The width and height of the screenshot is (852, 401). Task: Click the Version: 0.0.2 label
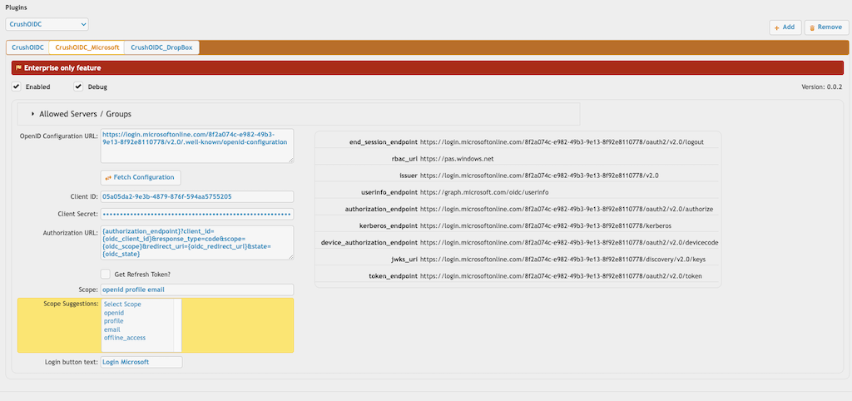(821, 87)
